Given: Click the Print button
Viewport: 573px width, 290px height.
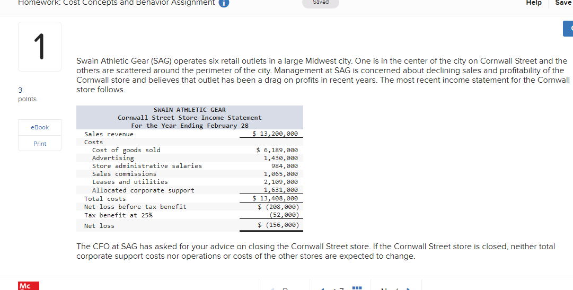Looking at the screenshot, I should [x=40, y=144].
